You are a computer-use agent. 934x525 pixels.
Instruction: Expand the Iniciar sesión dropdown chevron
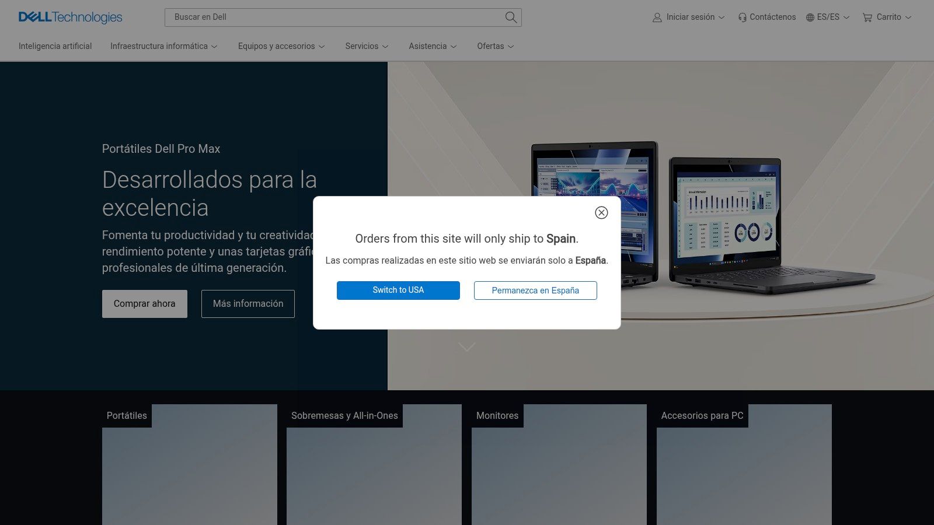tap(722, 17)
